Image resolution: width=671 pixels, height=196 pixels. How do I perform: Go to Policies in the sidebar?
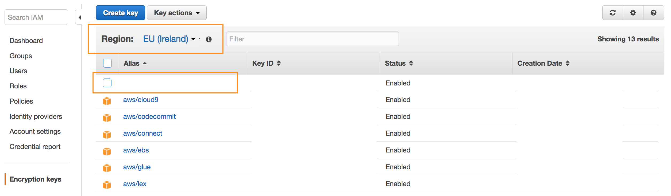(21, 101)
